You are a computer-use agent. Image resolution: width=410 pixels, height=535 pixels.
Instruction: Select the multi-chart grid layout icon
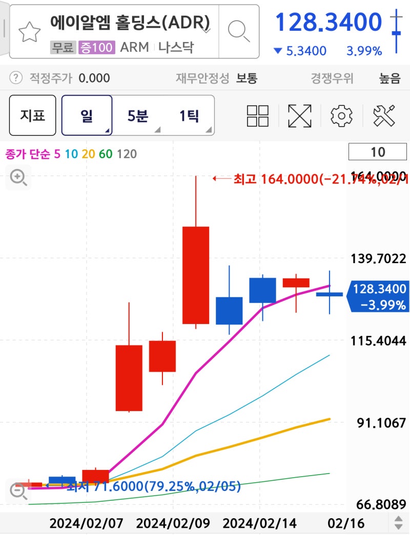257,116
